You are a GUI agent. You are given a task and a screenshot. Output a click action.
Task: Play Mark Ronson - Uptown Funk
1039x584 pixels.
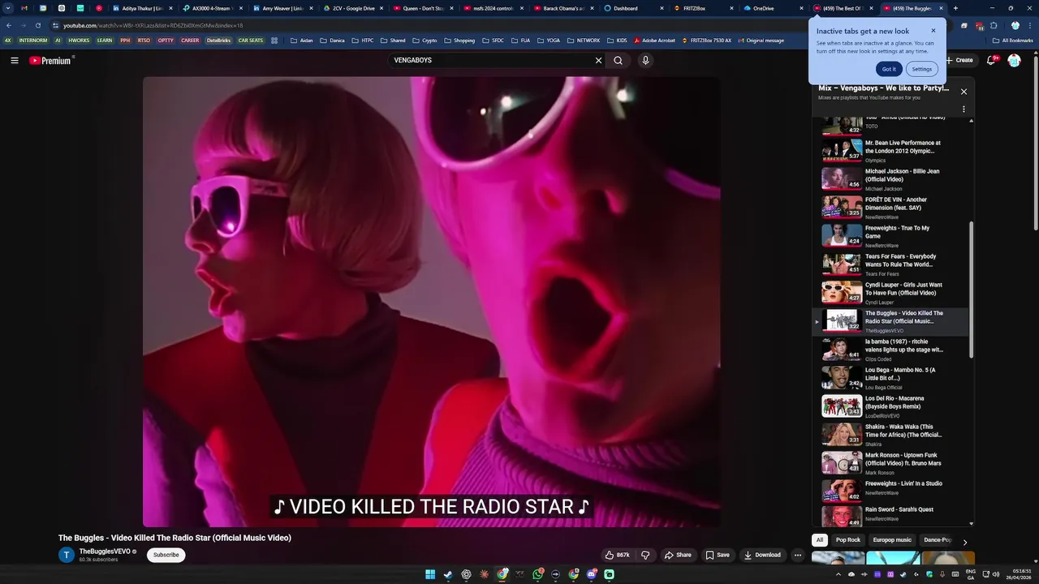coord(890,463)
